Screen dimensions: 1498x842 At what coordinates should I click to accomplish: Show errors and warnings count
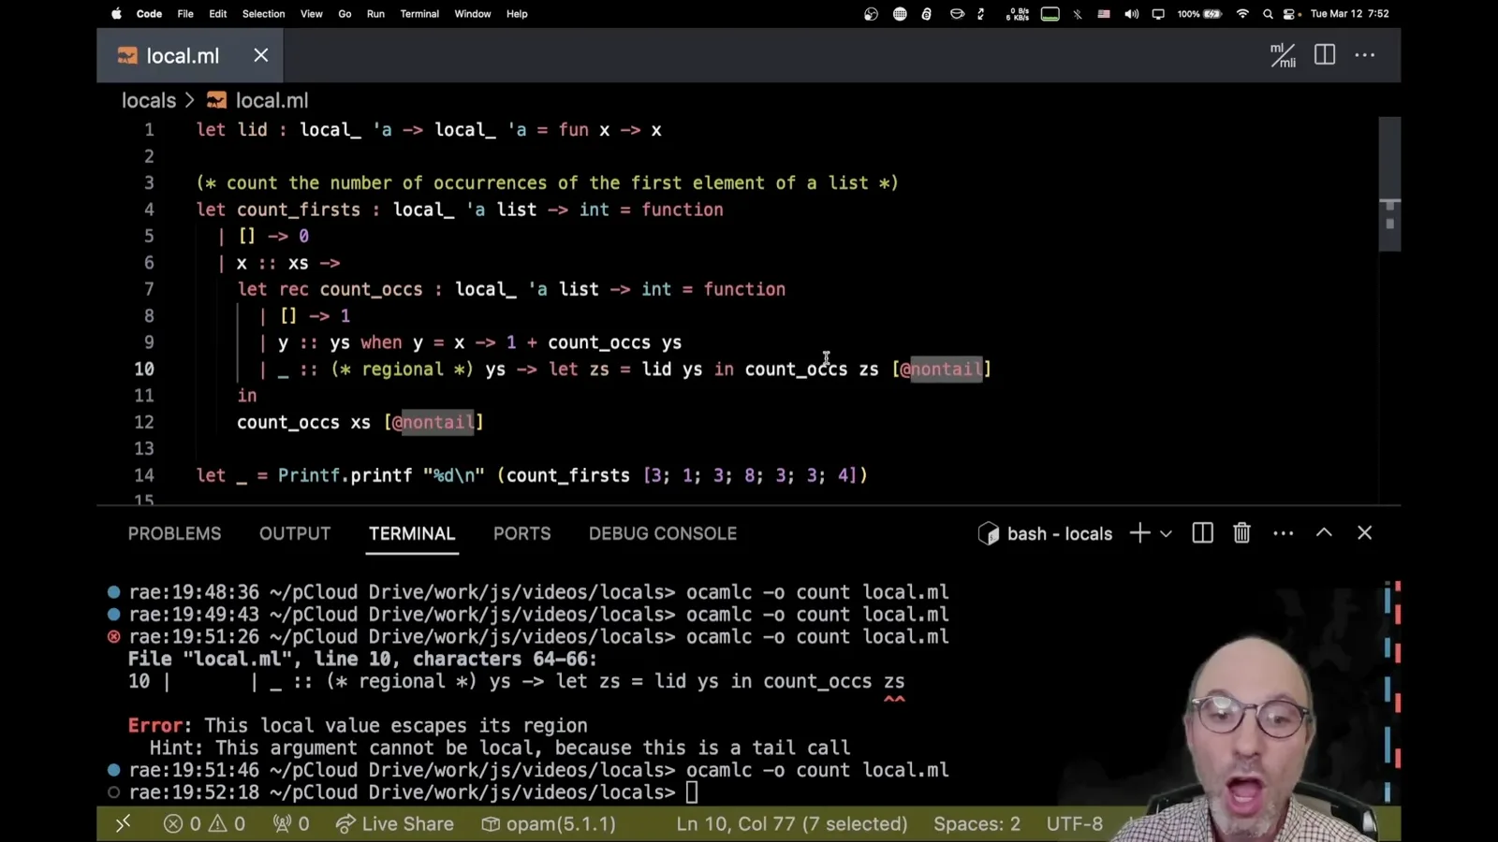(204, 823)
